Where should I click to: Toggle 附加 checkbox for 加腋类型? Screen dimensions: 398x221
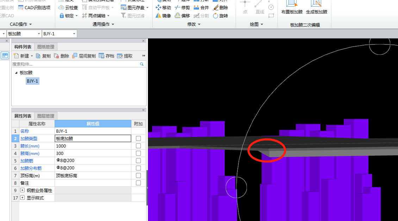(138, 138)
